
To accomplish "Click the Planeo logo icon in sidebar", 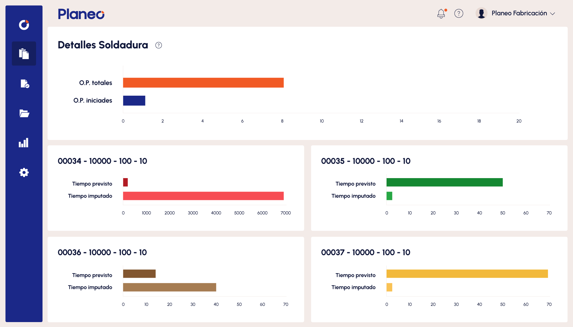I will (24, 25).
